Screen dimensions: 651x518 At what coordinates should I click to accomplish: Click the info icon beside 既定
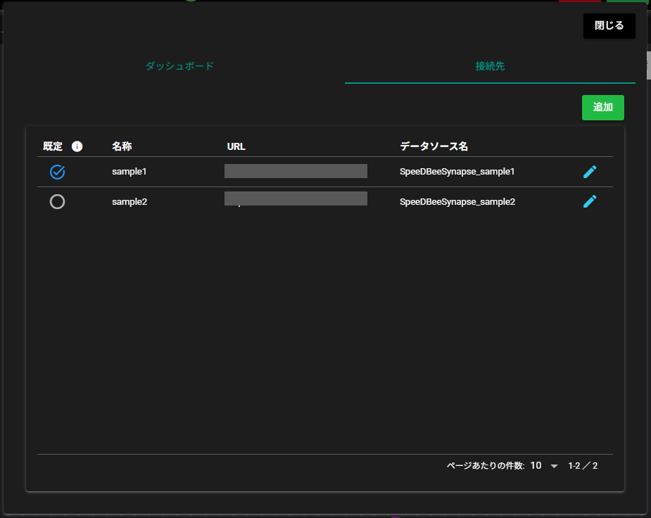77,146
